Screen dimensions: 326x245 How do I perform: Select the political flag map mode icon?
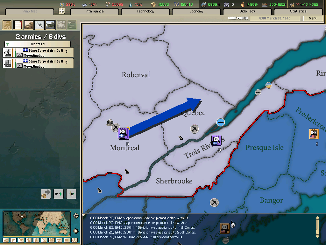tap(13, 240)
